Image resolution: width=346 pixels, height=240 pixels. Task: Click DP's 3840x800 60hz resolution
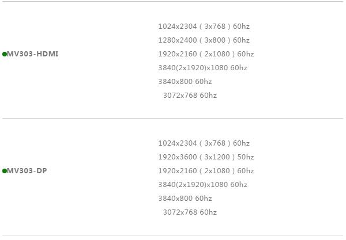185,199
